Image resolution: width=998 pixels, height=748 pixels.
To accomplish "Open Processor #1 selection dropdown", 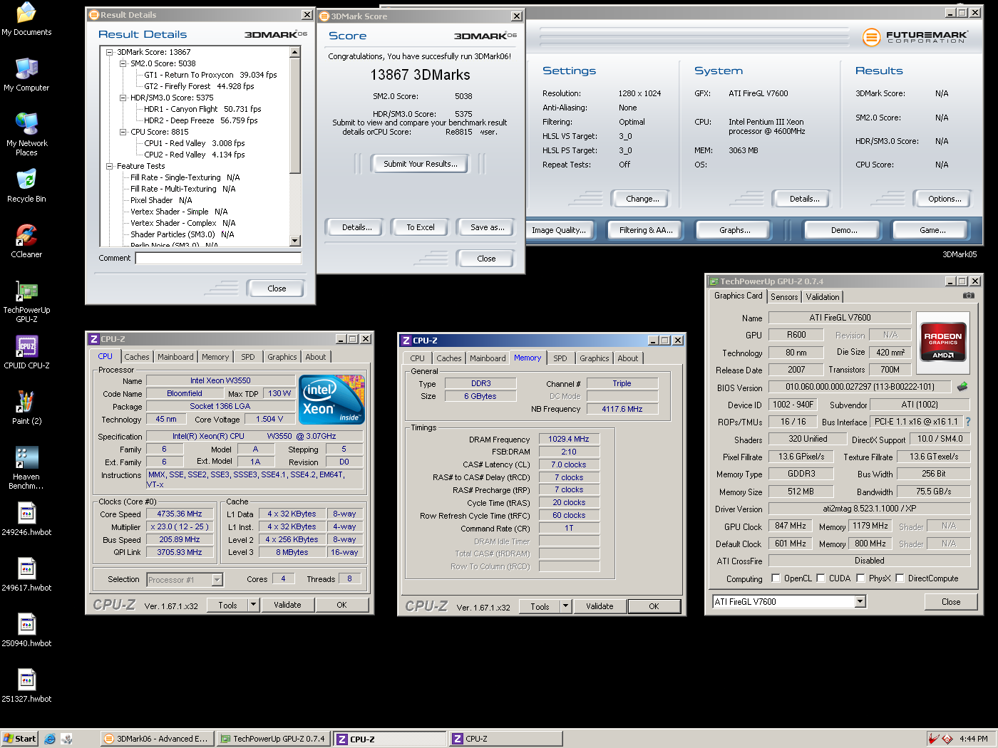I will tap(217, 580).
